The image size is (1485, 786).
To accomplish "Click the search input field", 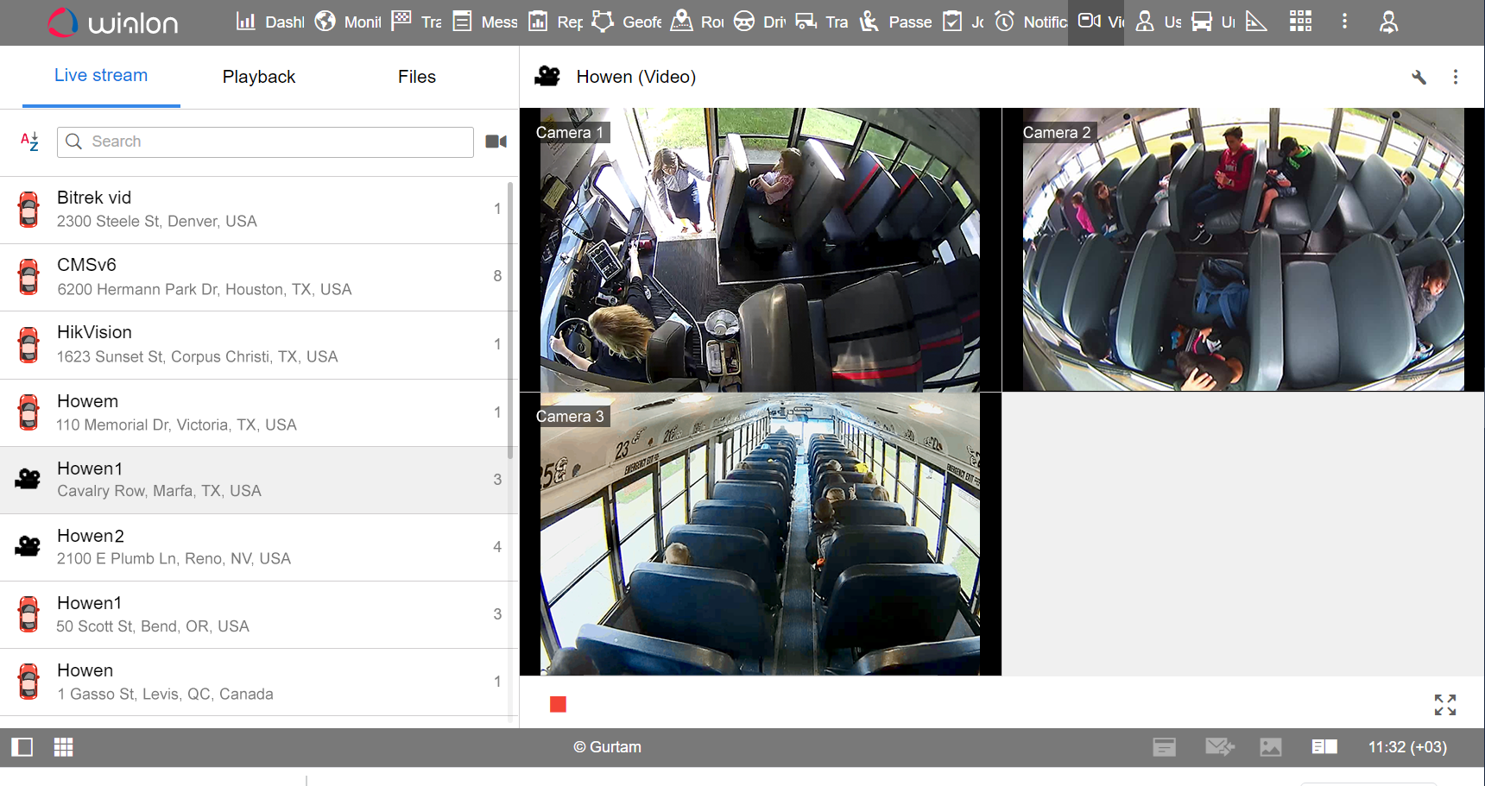I will (259, 141).
